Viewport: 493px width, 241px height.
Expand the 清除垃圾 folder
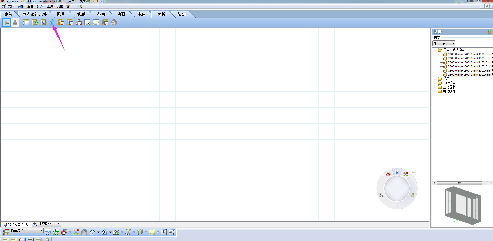(x=435, y=83)
